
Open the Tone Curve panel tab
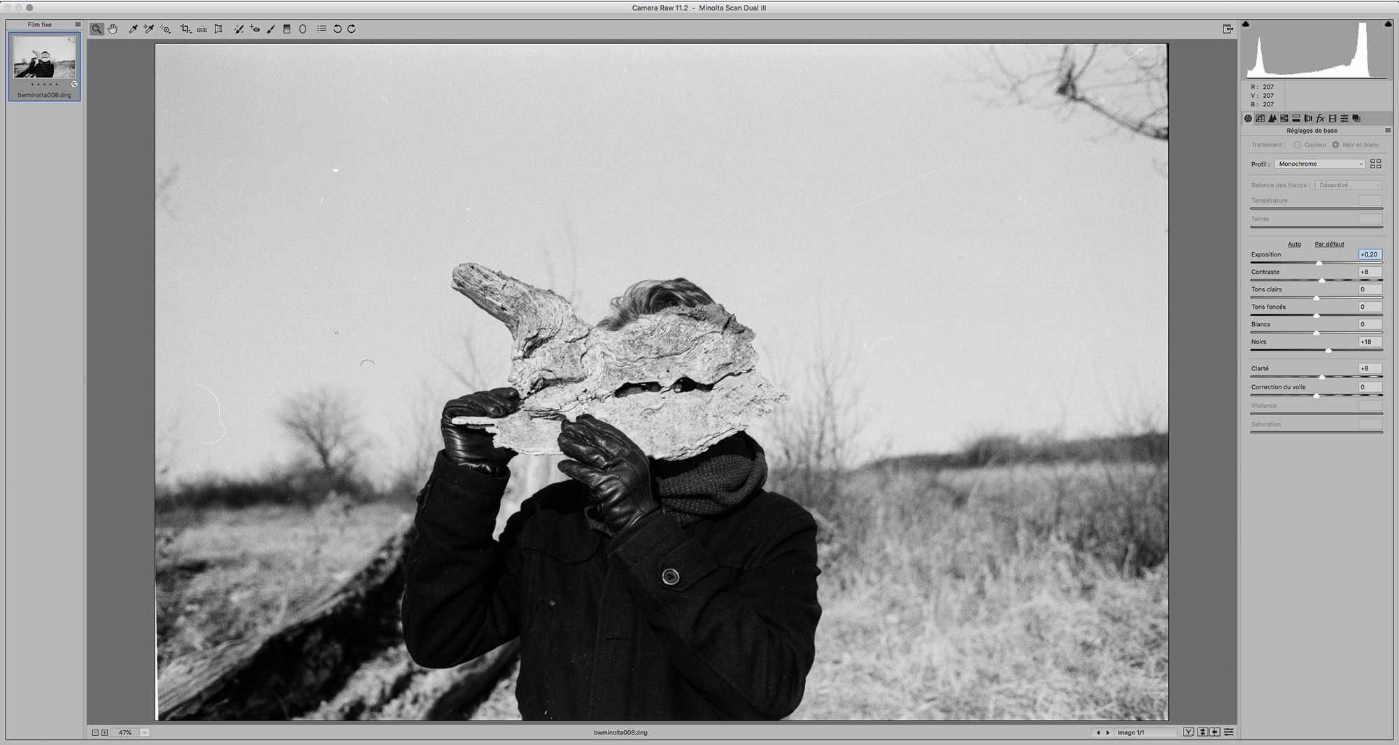click(1260, 118)
